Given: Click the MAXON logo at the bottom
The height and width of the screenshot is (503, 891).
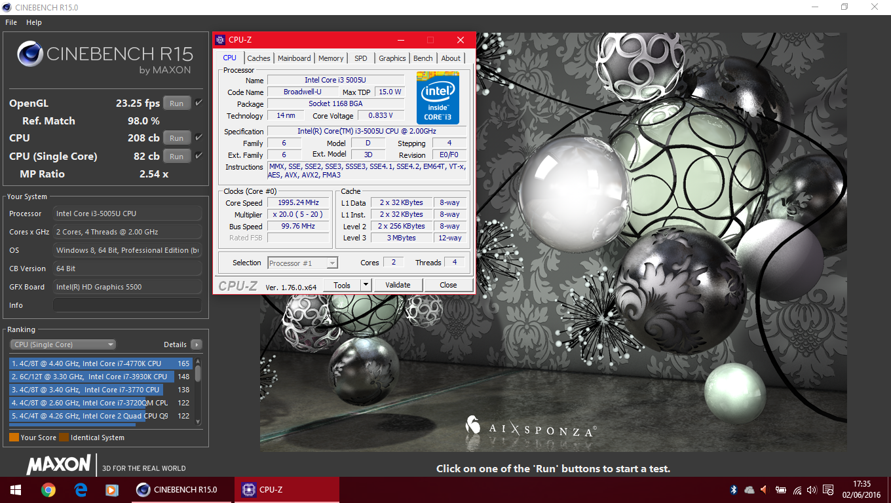Looking at the screenshot, I should tap(58, 465).
